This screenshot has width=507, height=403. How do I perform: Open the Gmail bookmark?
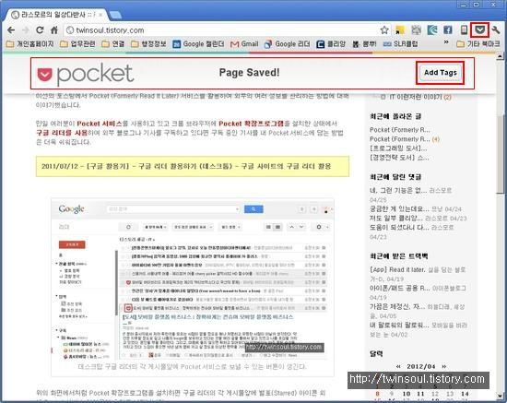click(x=244, y=44)
